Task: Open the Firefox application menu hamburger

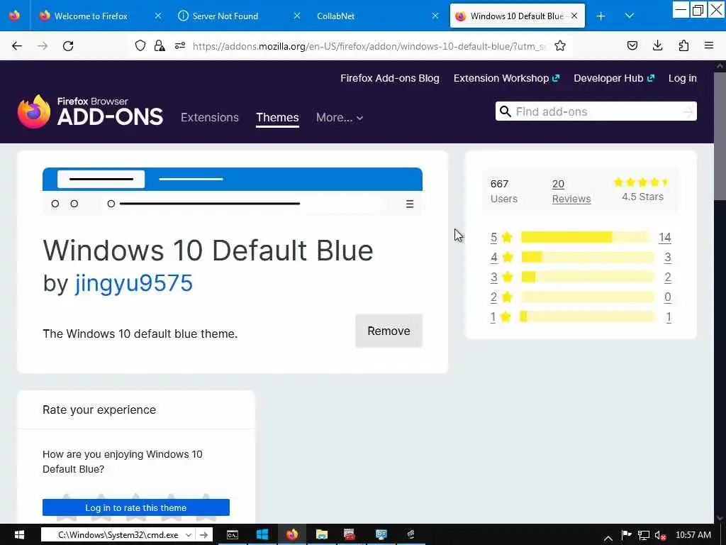Action: point(709,45)
